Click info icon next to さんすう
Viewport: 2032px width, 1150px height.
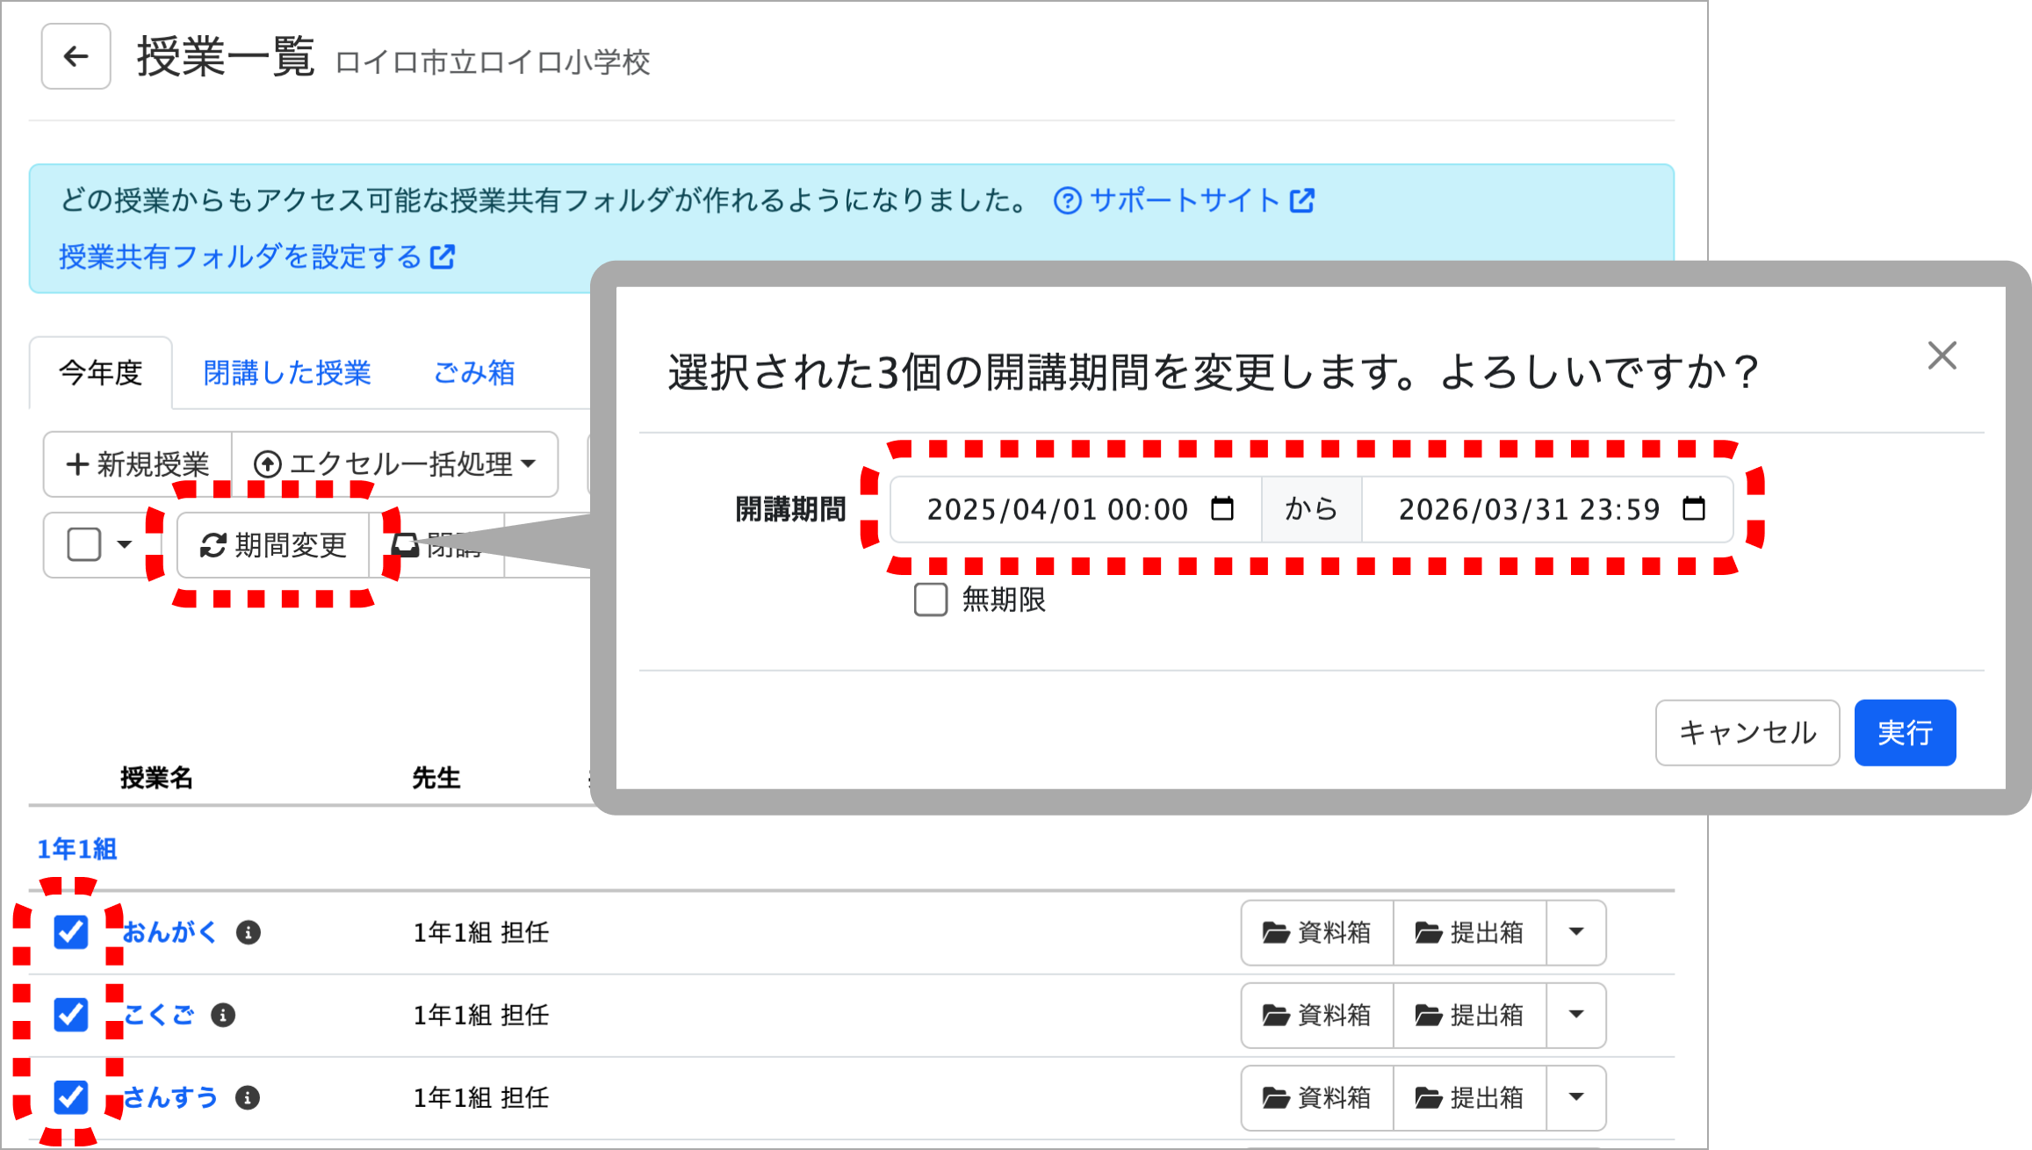pyautogui.click(x=248, y=1098)
